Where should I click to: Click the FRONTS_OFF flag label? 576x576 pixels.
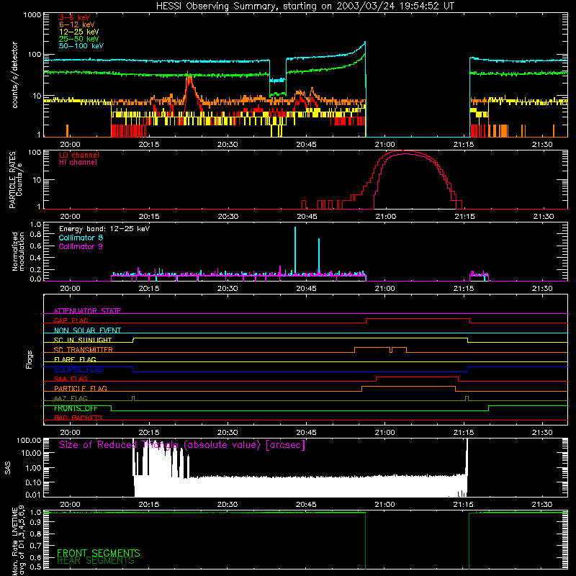76,408
